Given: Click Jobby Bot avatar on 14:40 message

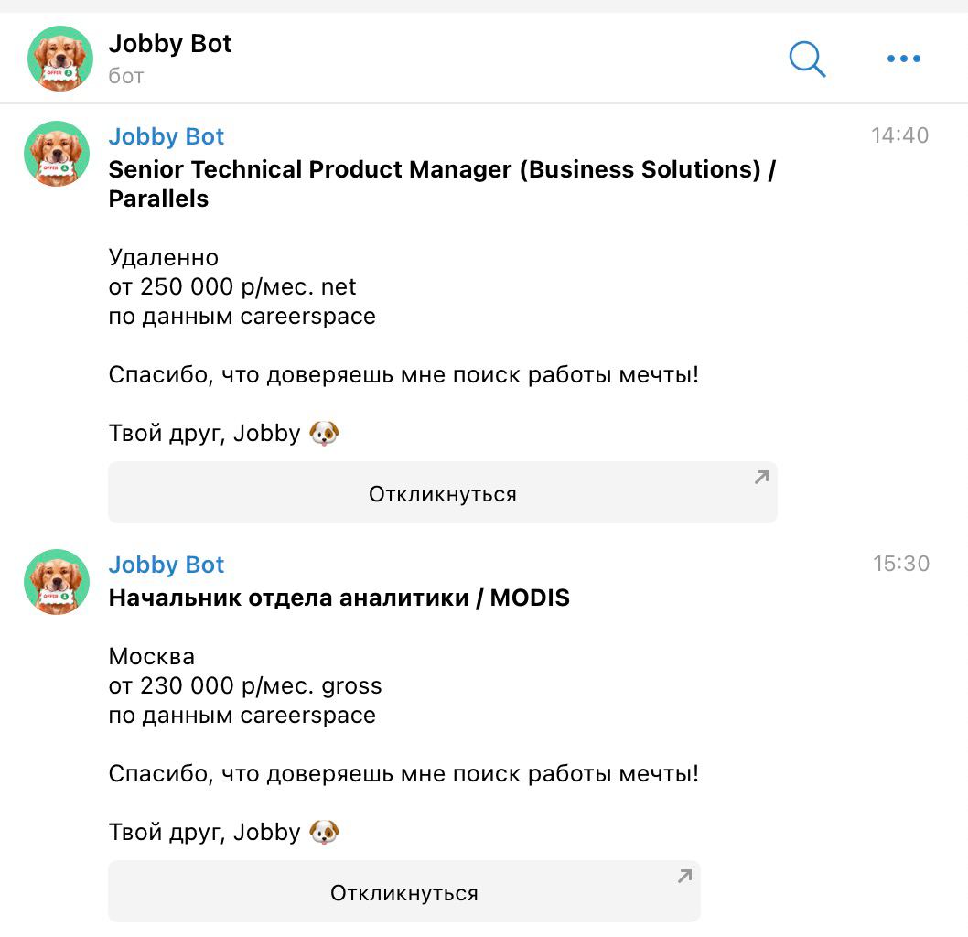Looking at the screenshot, I should tap(57, 154).
